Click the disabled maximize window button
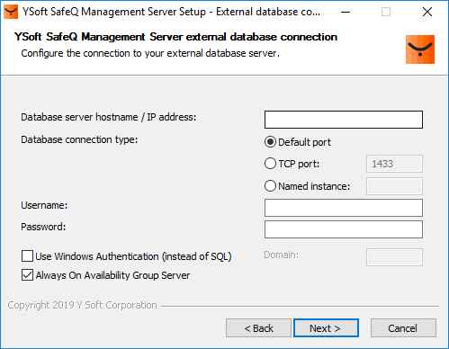Screen dimensions: 449x349 click(x=386, y=12)
